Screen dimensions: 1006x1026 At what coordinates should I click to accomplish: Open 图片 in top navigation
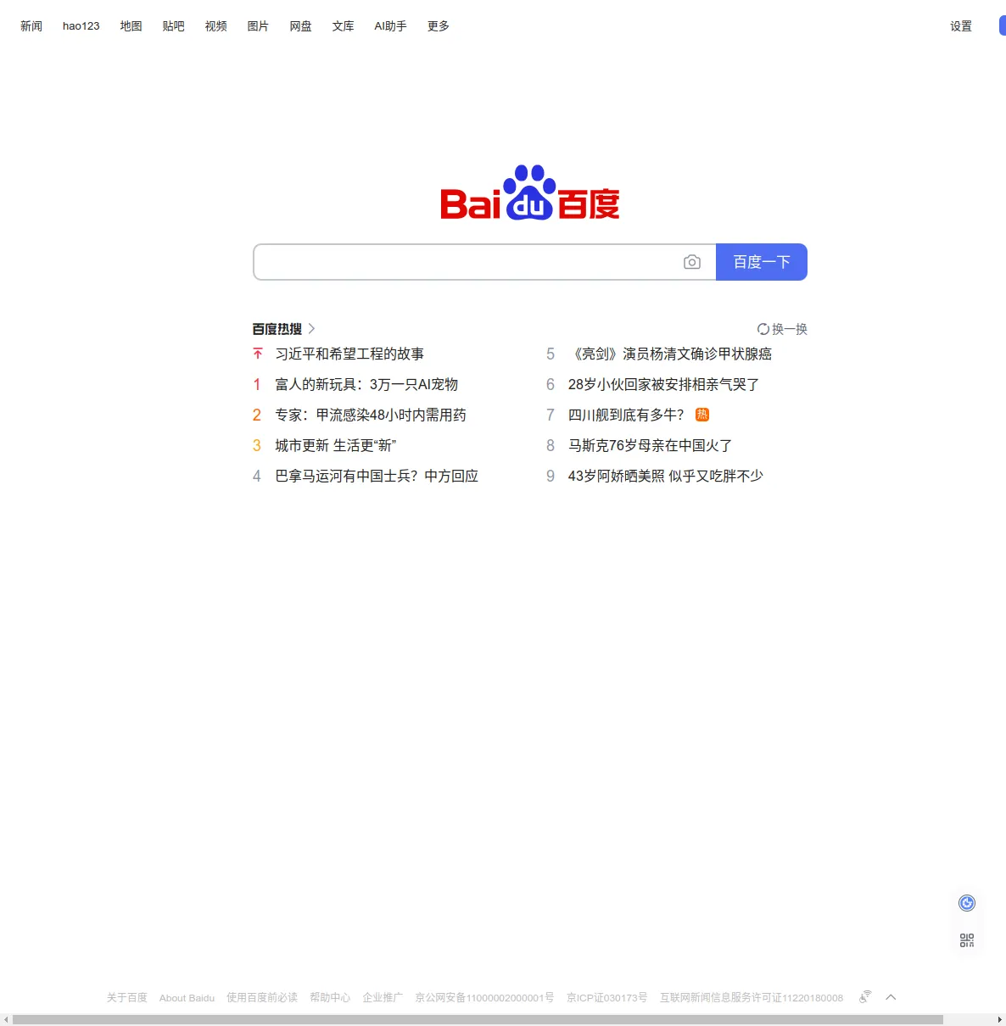(259, 26)
